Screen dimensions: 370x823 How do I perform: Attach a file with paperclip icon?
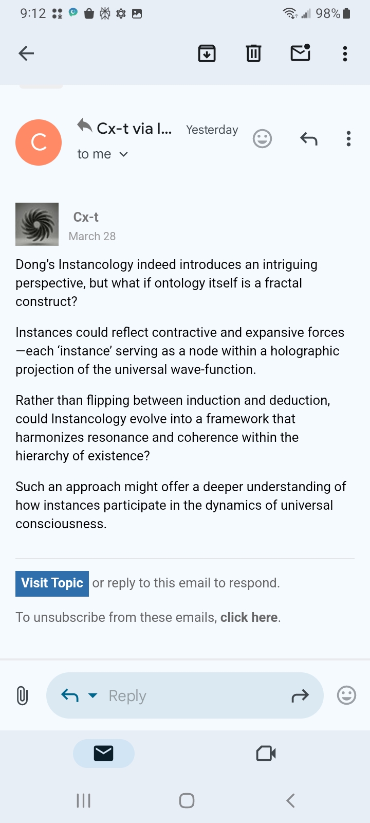(x=22, y=696)
